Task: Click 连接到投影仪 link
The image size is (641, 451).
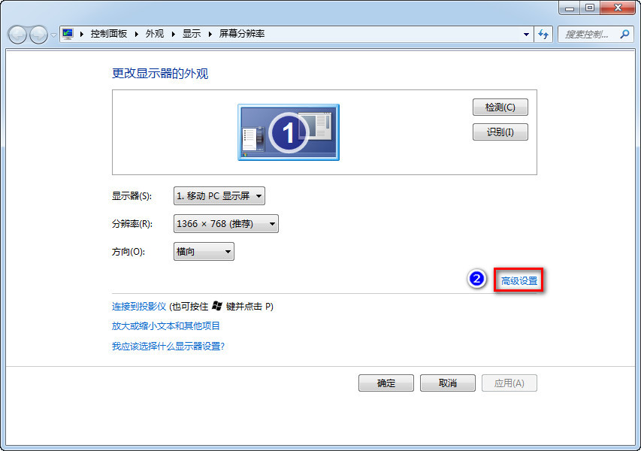Action: point(139,306)
